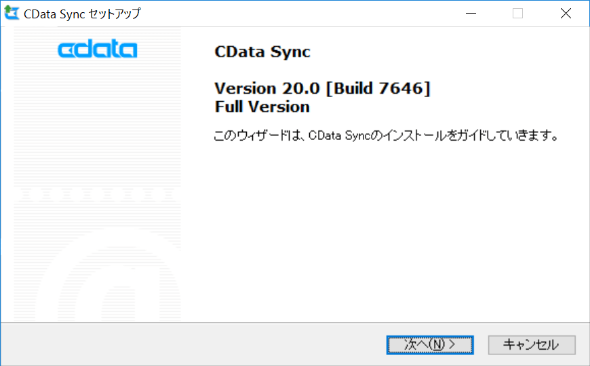Click the CData Sync installer icon in title bar

click(12, 14)
